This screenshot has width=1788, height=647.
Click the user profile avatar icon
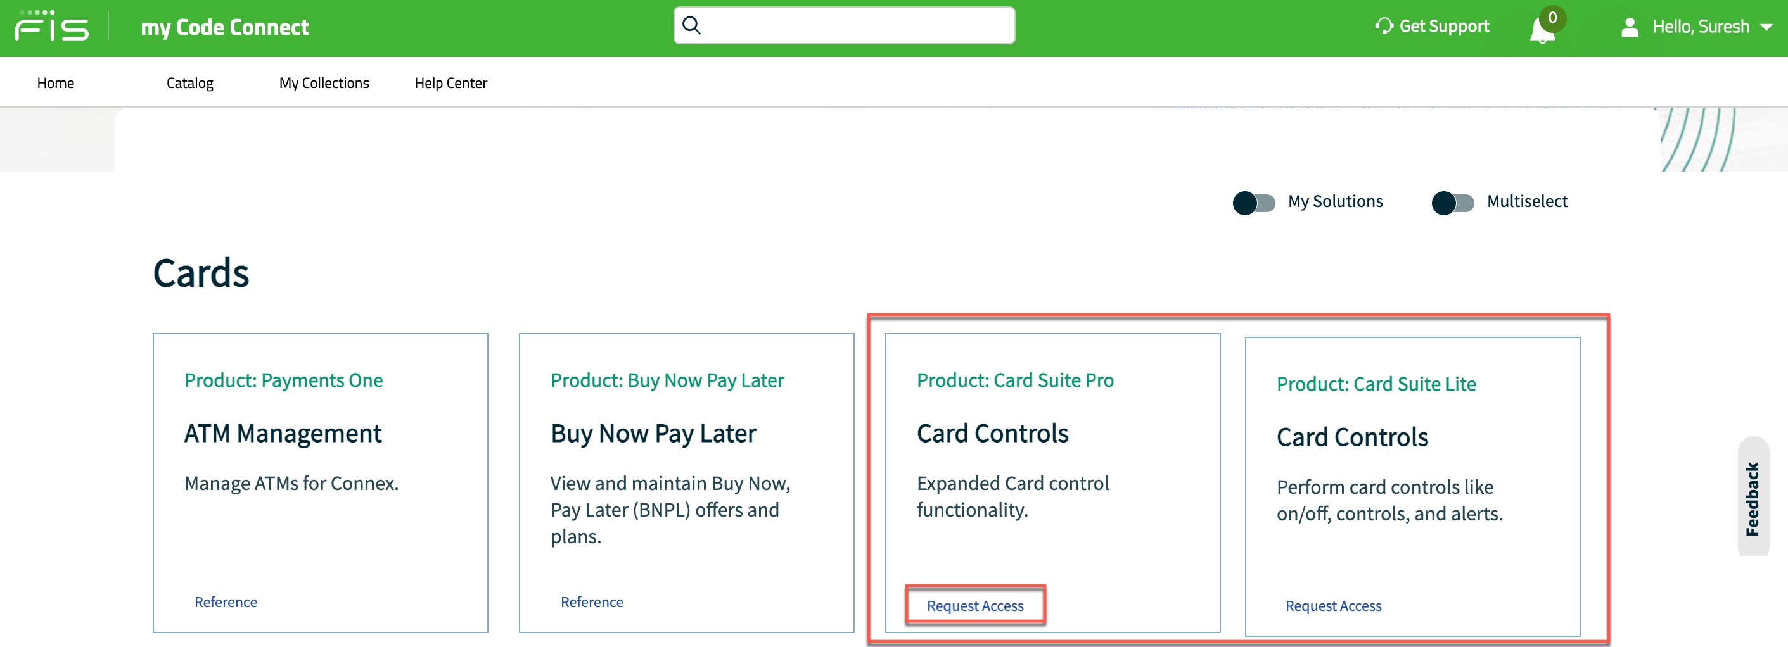click(1629, 28)
